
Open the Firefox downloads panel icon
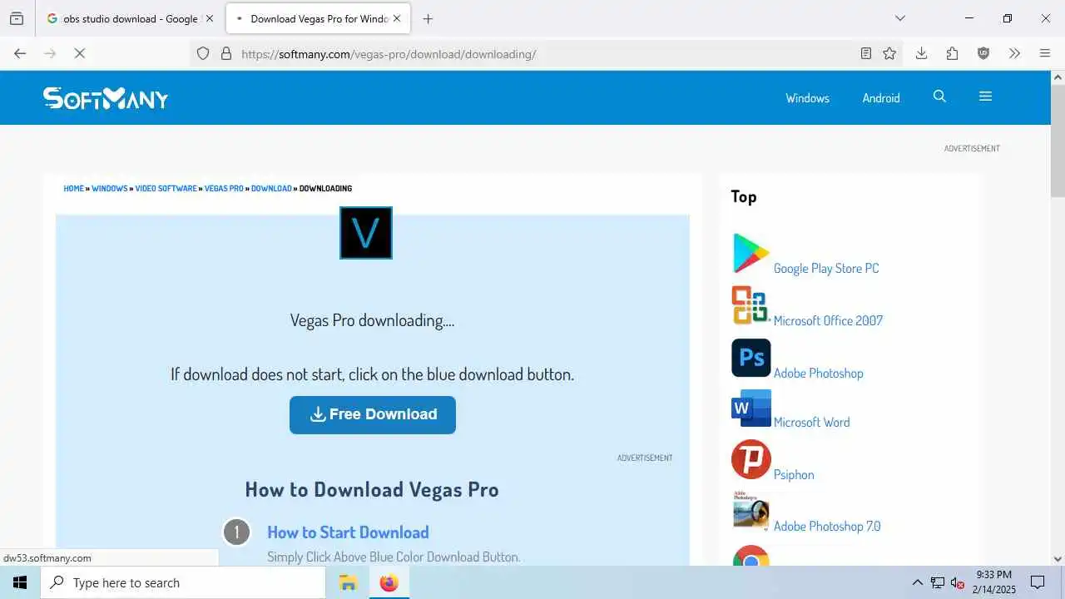pyautogui.click(x=921, y=53)
